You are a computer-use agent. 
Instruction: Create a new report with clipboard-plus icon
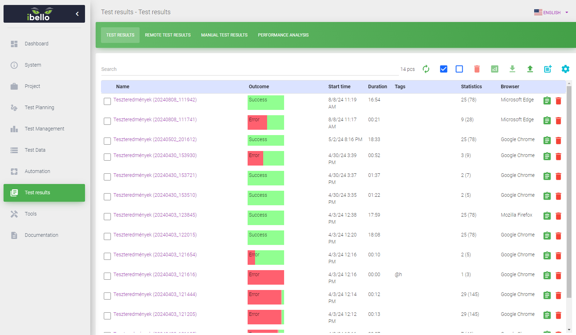547,69
